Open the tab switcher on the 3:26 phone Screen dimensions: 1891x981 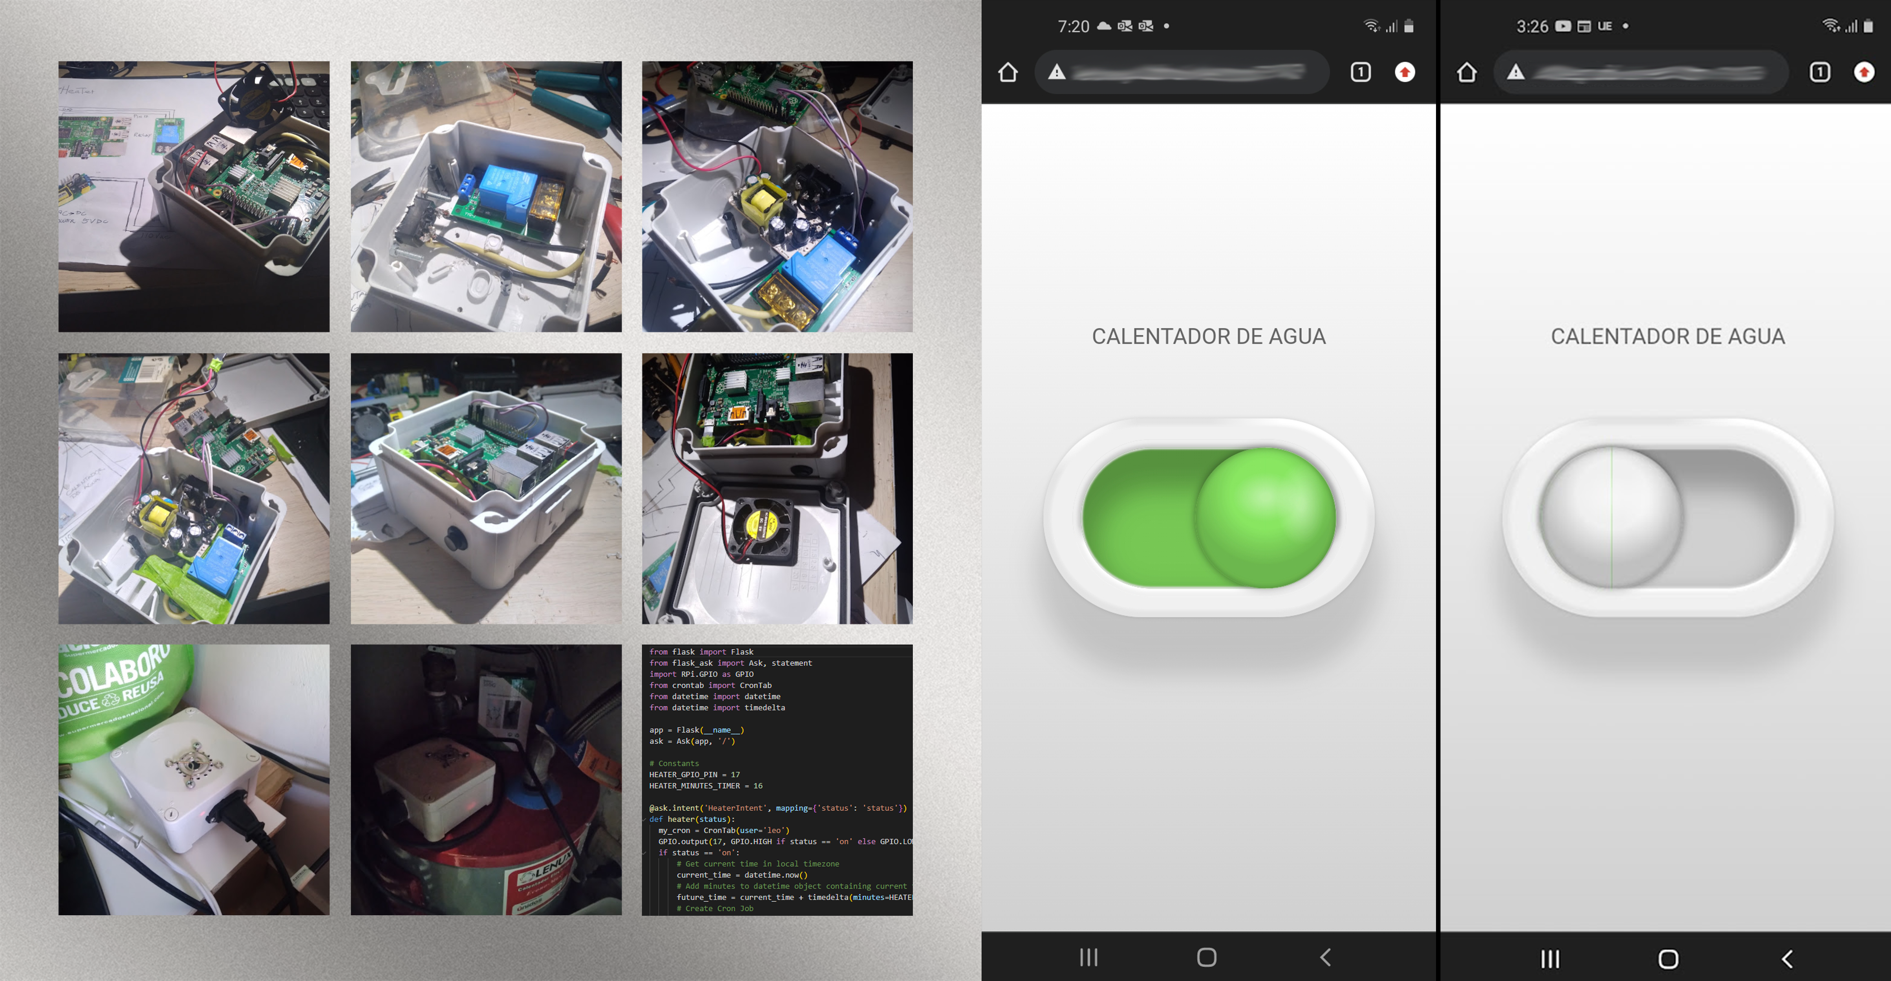click(1820, 72)
